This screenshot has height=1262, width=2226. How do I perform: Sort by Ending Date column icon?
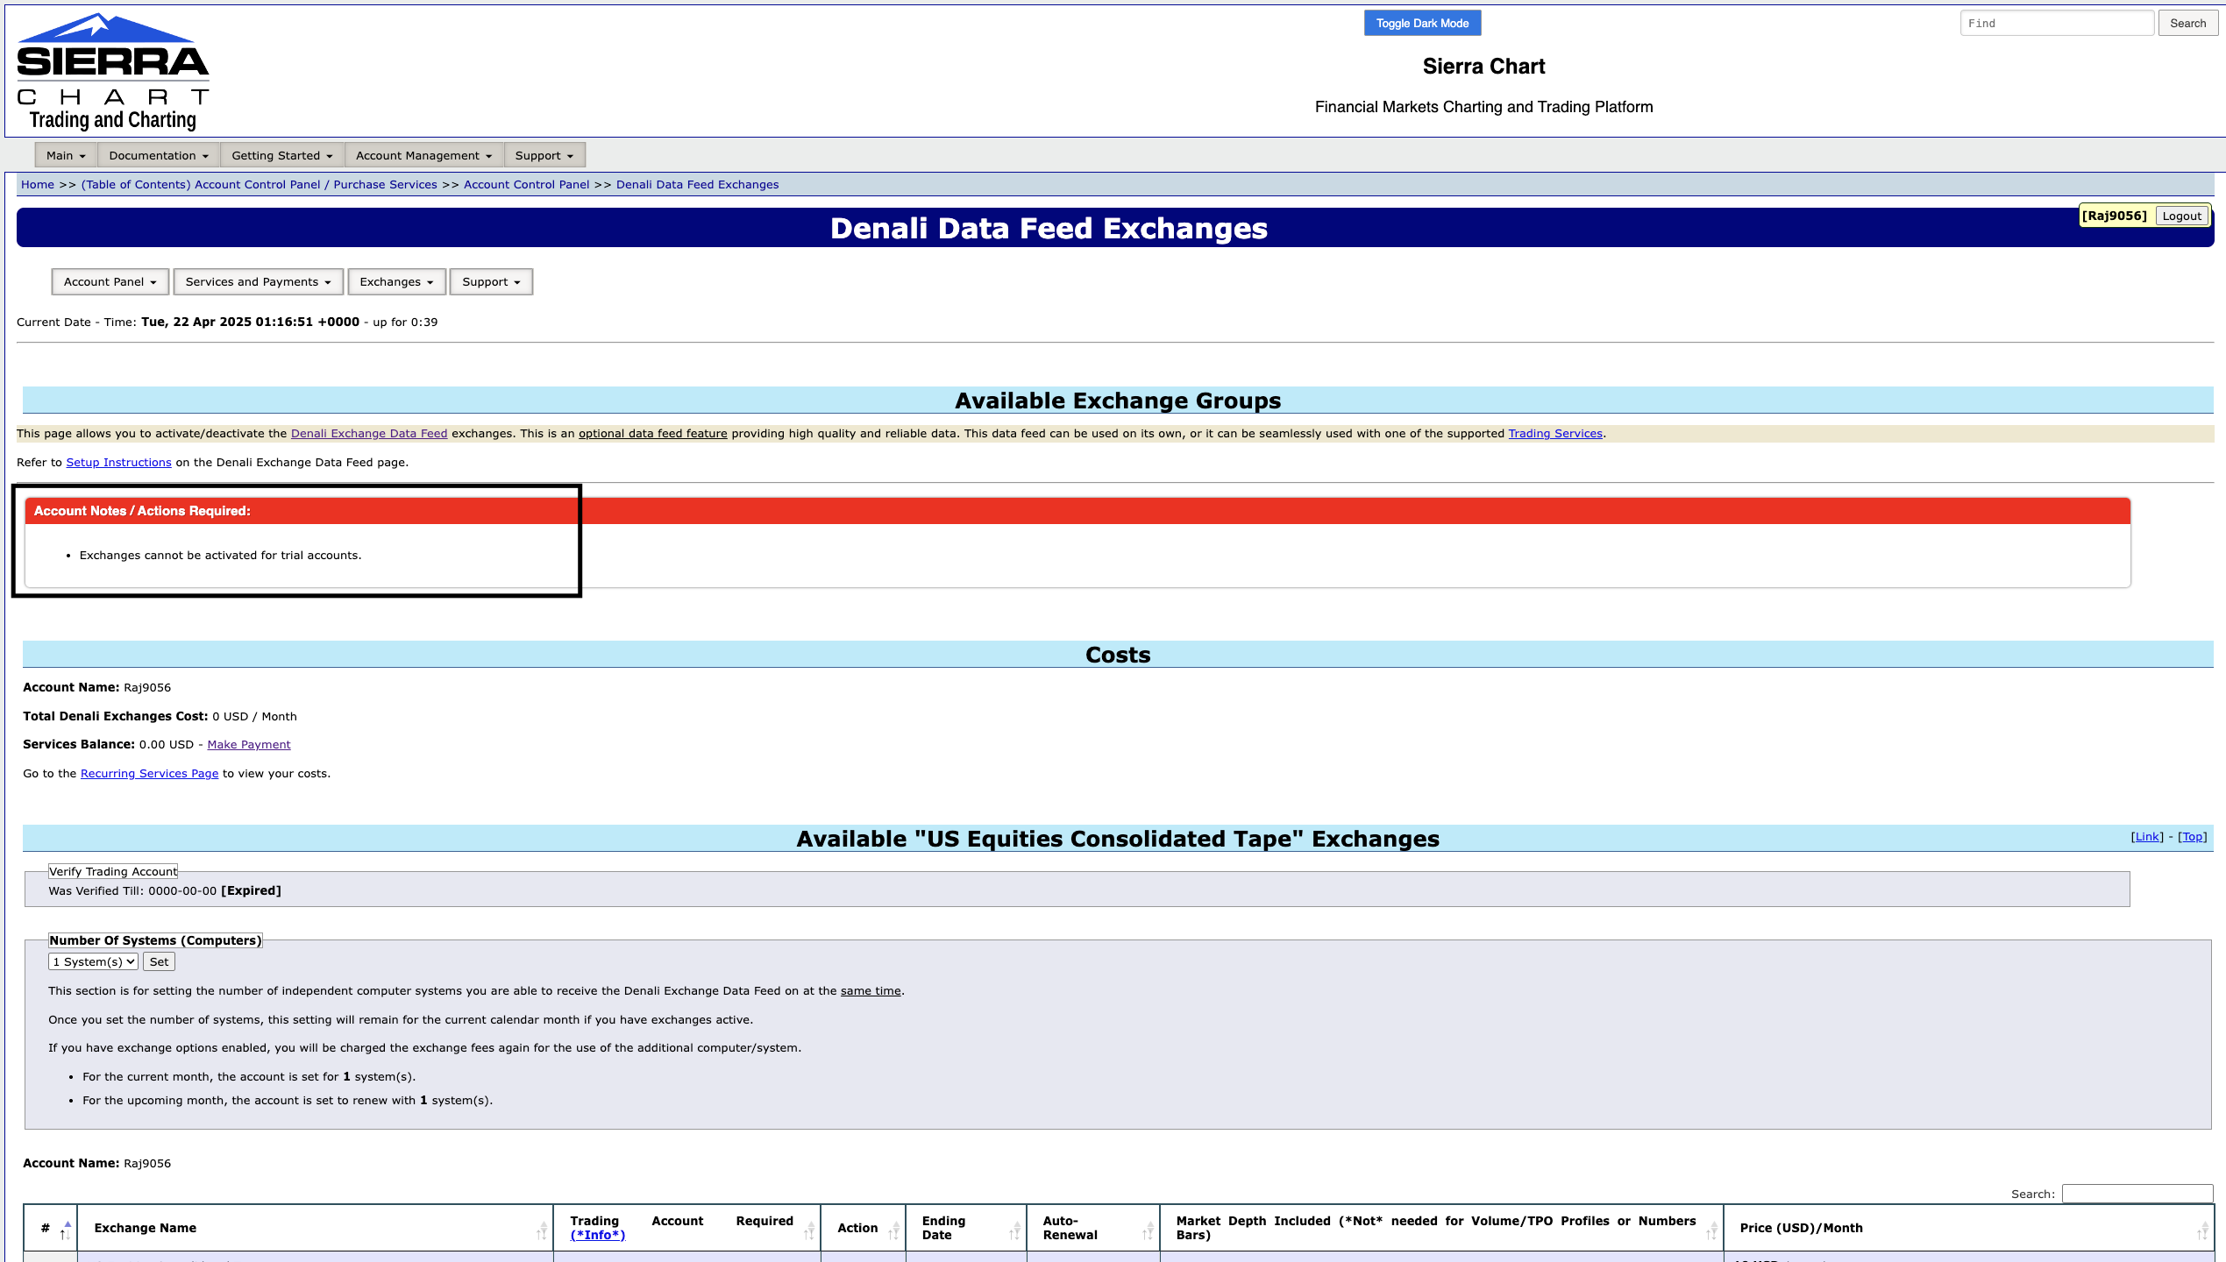pos(1015,1230)
